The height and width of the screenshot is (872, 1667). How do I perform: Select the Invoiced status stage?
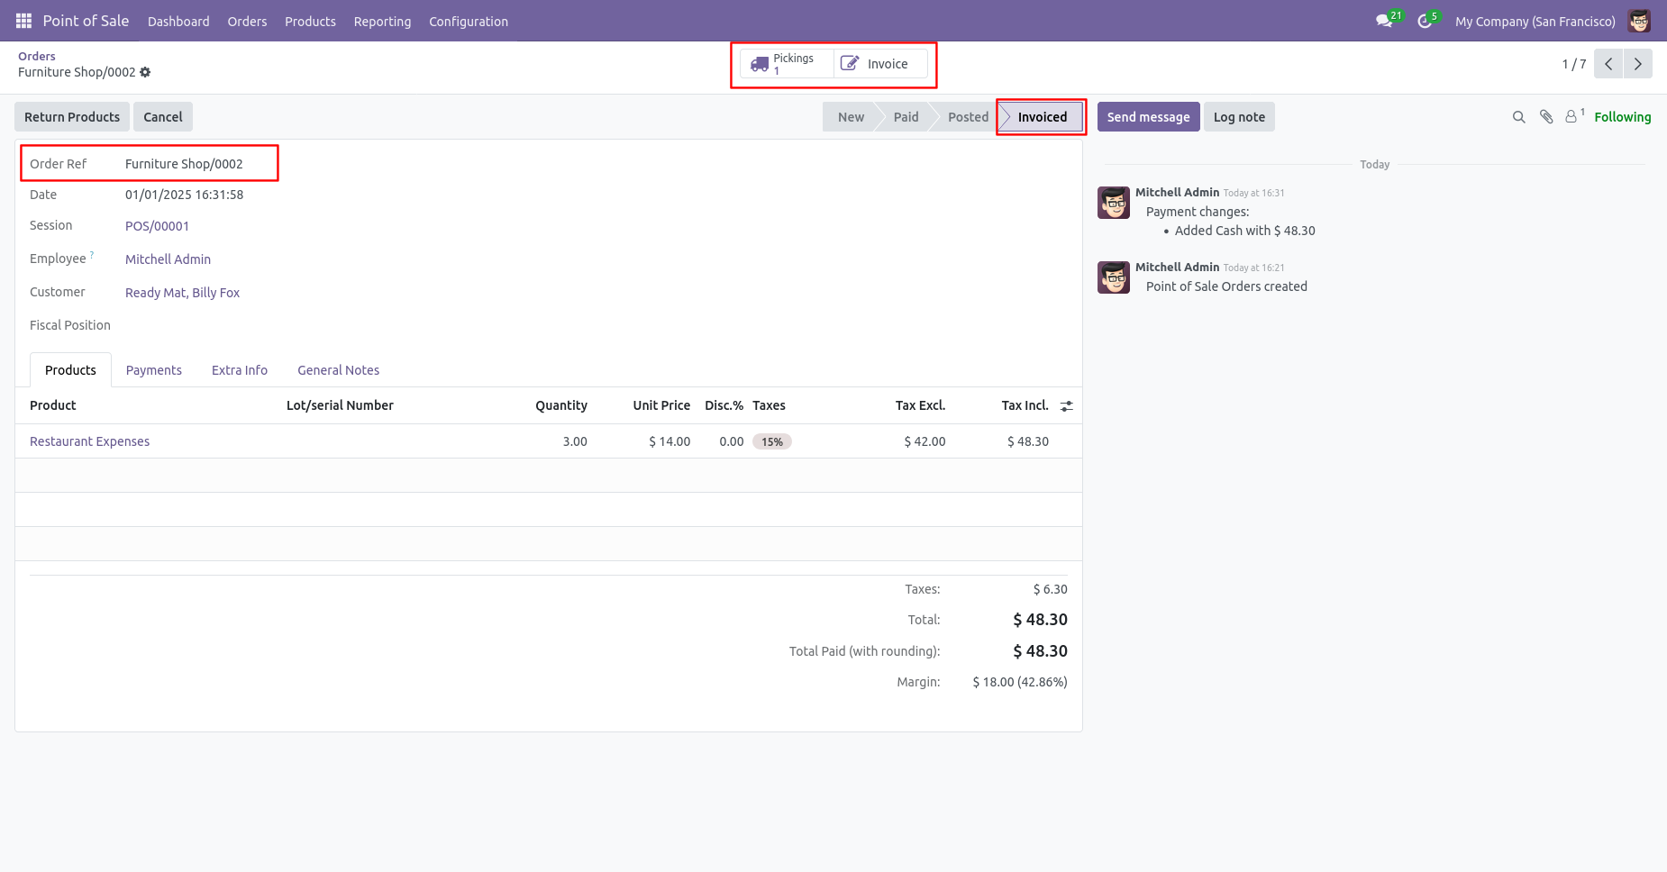[x=1042, y=117]
